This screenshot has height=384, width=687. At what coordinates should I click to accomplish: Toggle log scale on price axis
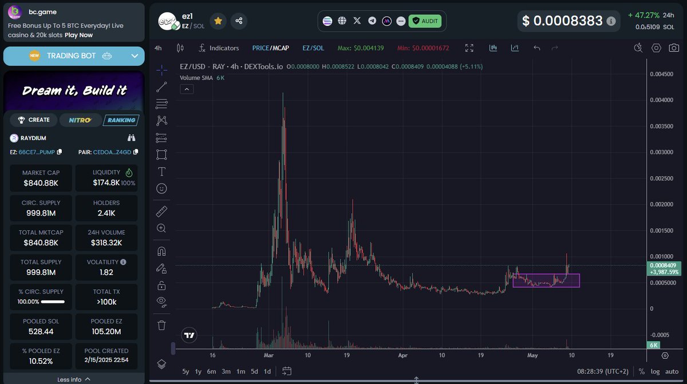[655, 371]
